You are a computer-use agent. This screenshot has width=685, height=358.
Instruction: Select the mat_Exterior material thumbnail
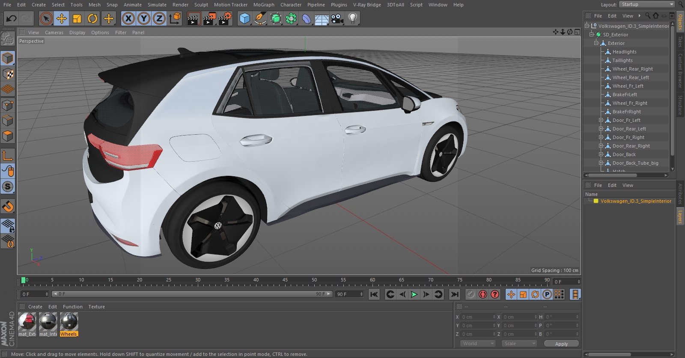[27, 324]
